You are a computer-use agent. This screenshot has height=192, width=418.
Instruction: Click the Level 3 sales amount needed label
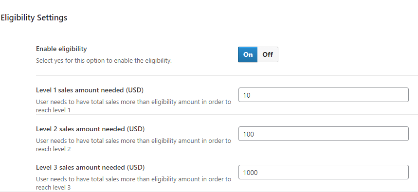point(90,168)
